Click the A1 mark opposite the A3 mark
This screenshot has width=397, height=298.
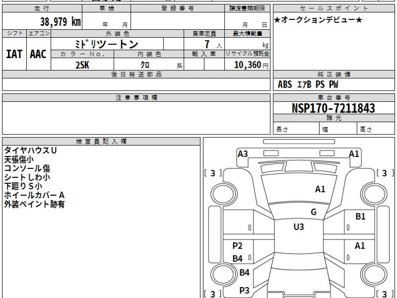click(x=354, y=154)
